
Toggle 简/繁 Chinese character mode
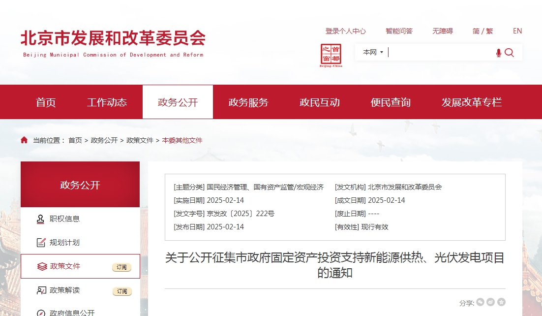click(x=482, y=31)
